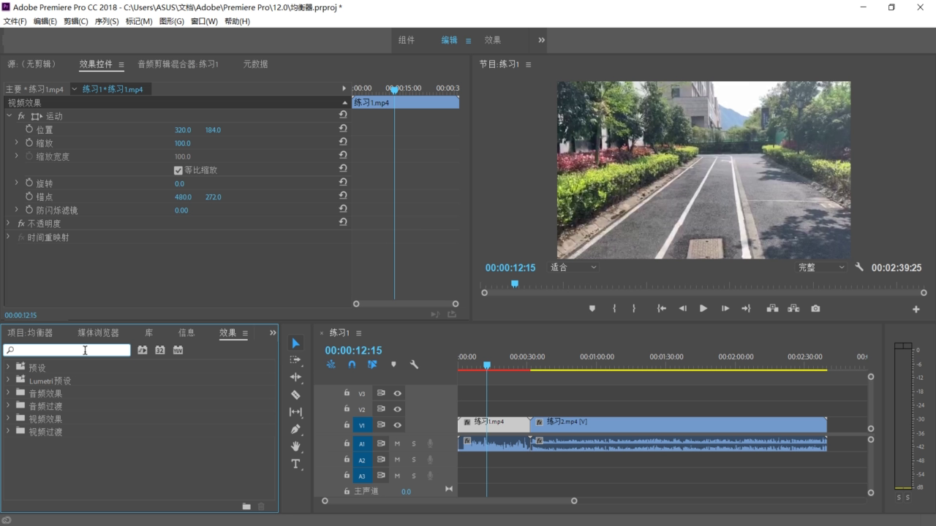936x526 pixels.
Task: Click the Add Marker button in Program Monitor
Action: coord(592,308)
